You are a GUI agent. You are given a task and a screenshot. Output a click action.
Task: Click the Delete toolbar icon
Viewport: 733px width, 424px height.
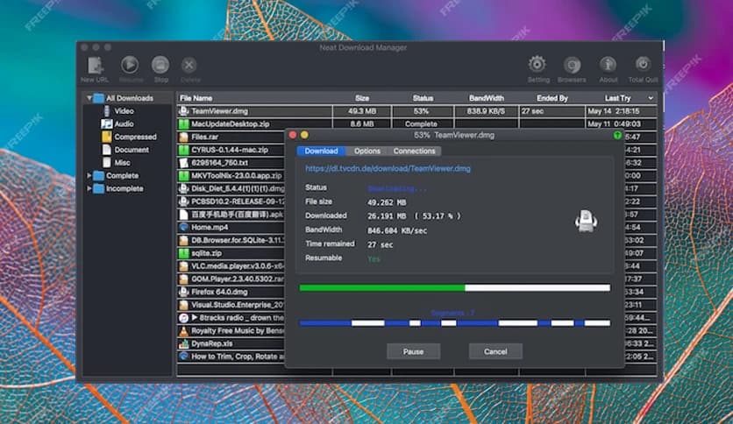189,66
